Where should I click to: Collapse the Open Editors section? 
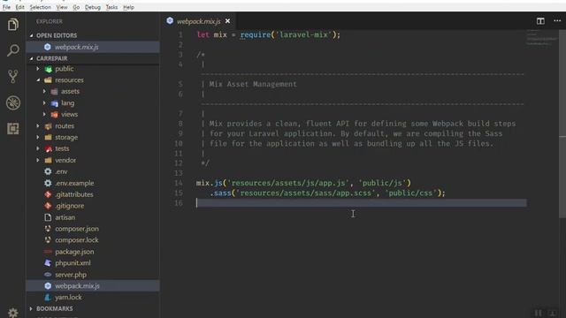coord(32,35)
